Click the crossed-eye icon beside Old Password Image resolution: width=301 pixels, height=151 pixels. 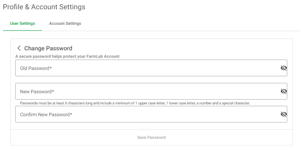(x=284, y=68)
